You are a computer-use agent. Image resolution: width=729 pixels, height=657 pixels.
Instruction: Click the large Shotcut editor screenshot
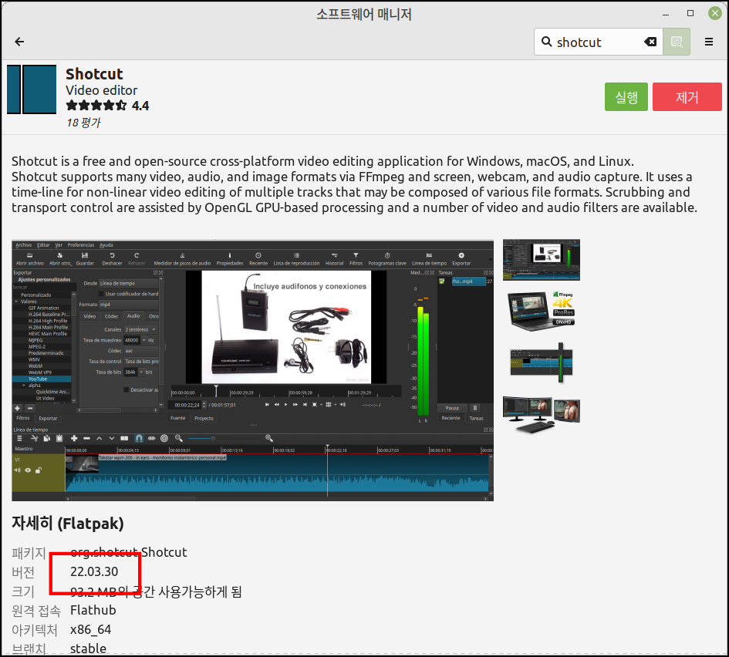[x=252, y=371]
